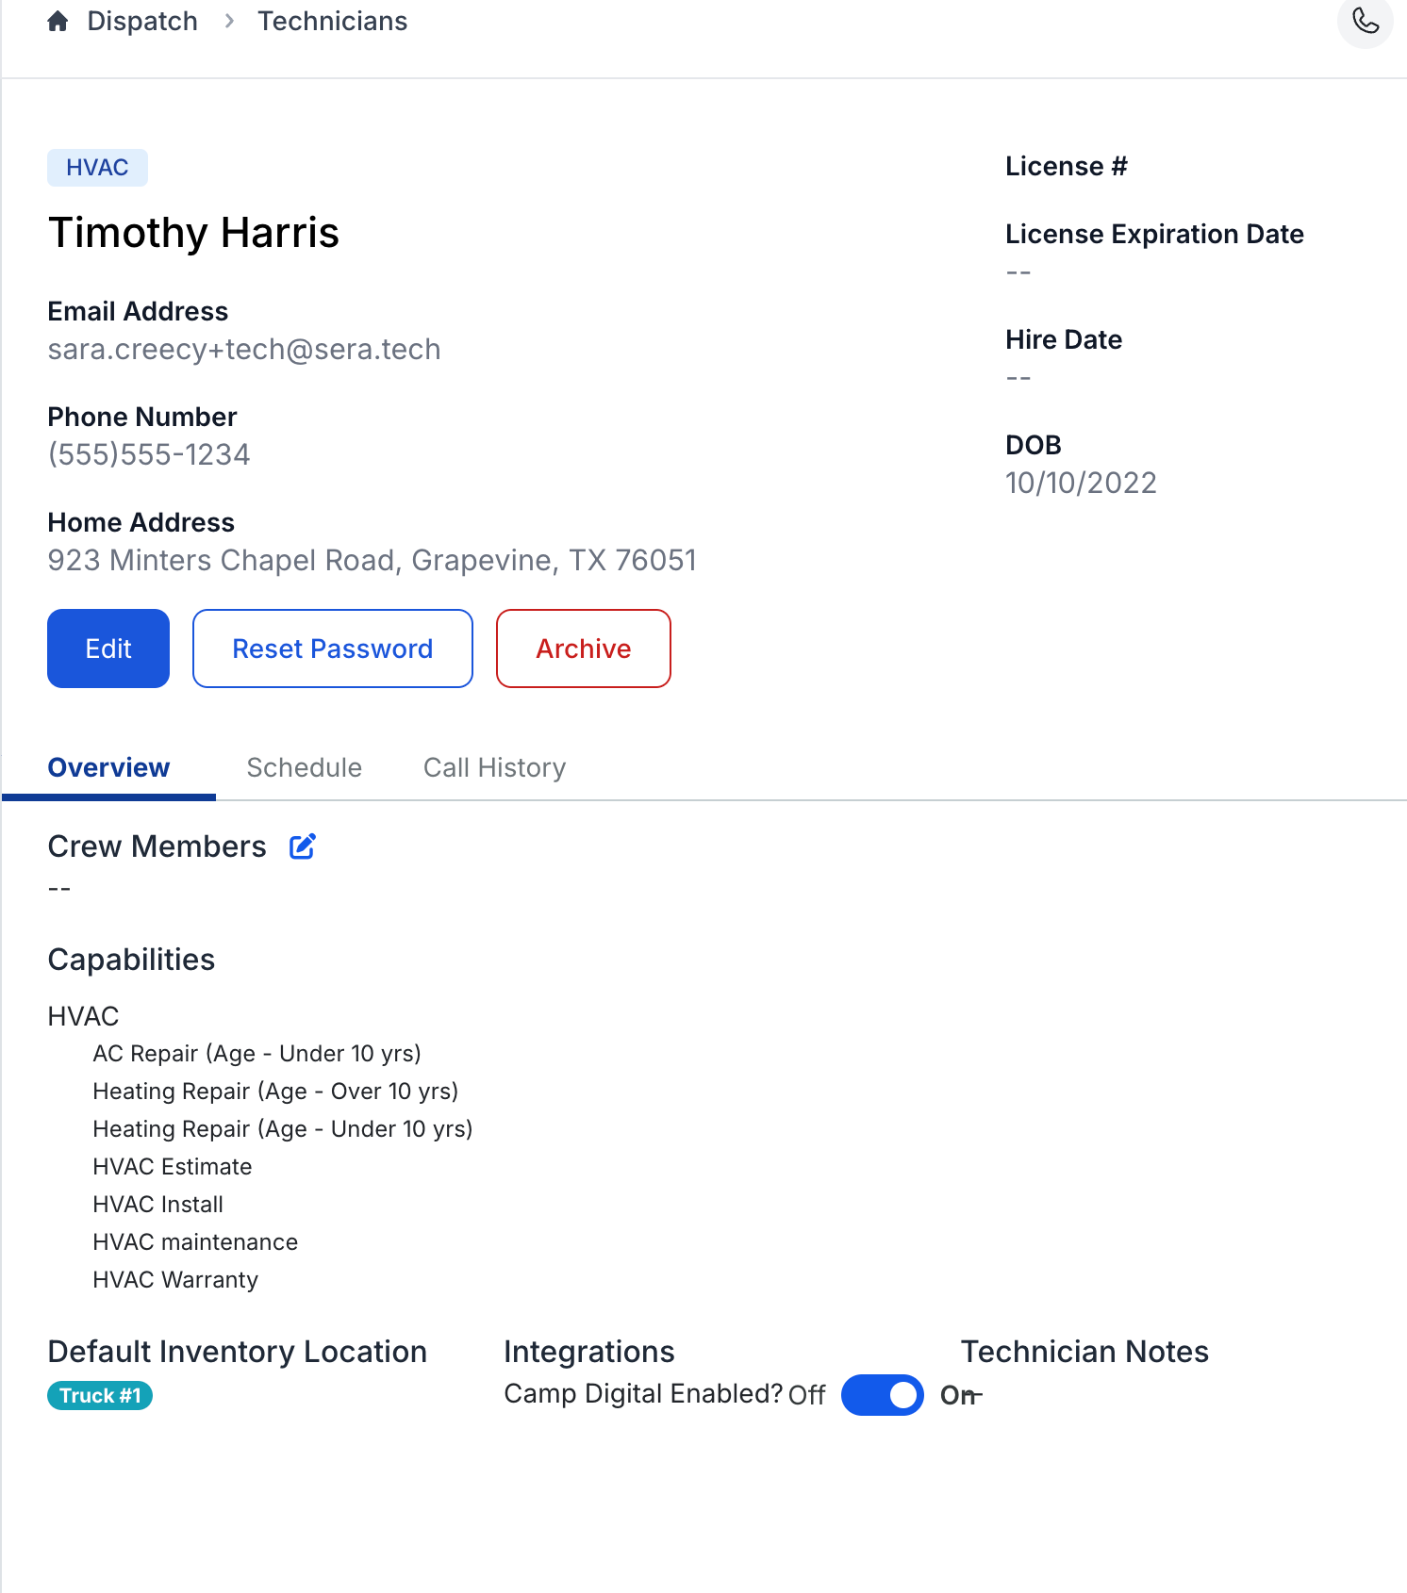This screenshot has width=1407, height=1593.
Task: Click the home icon in breadcrumb
Action: [x=58, y=22]
